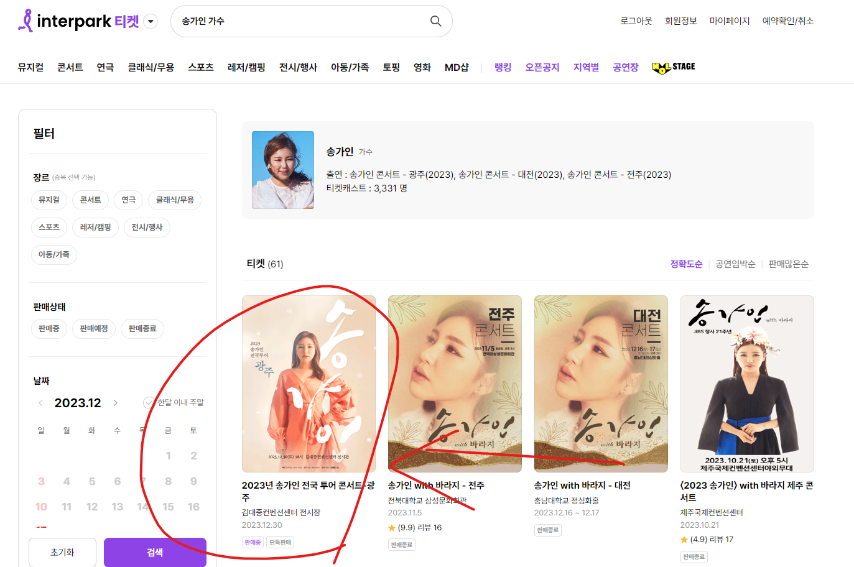The height and width of the screenshot is (567, 854).
Task: Open title 송가인 with 바라지 - 대전
Action: tap(582, 486)
